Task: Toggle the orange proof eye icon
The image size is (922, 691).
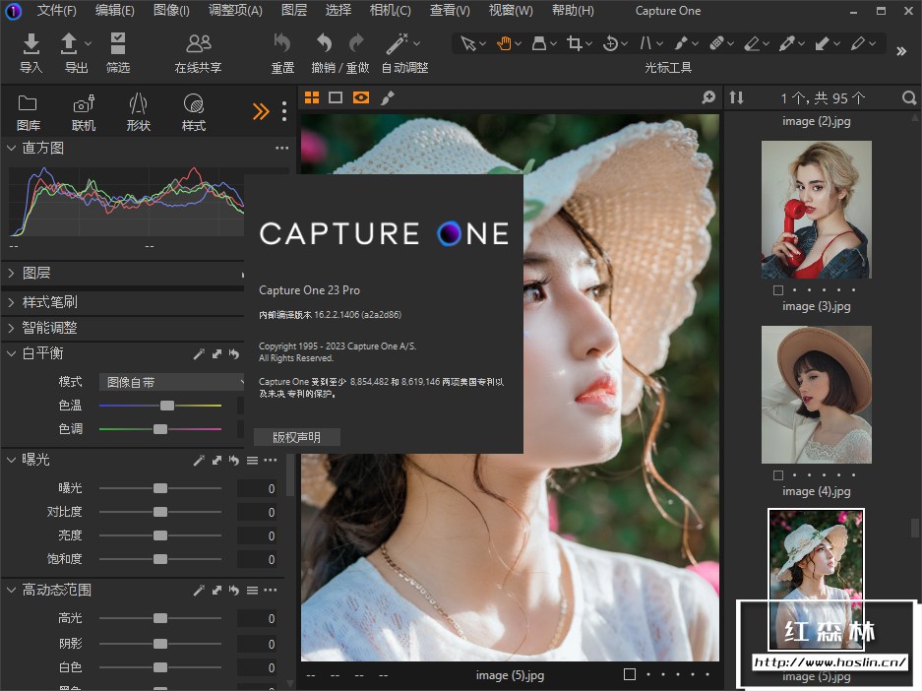Action: pos(361,97)
